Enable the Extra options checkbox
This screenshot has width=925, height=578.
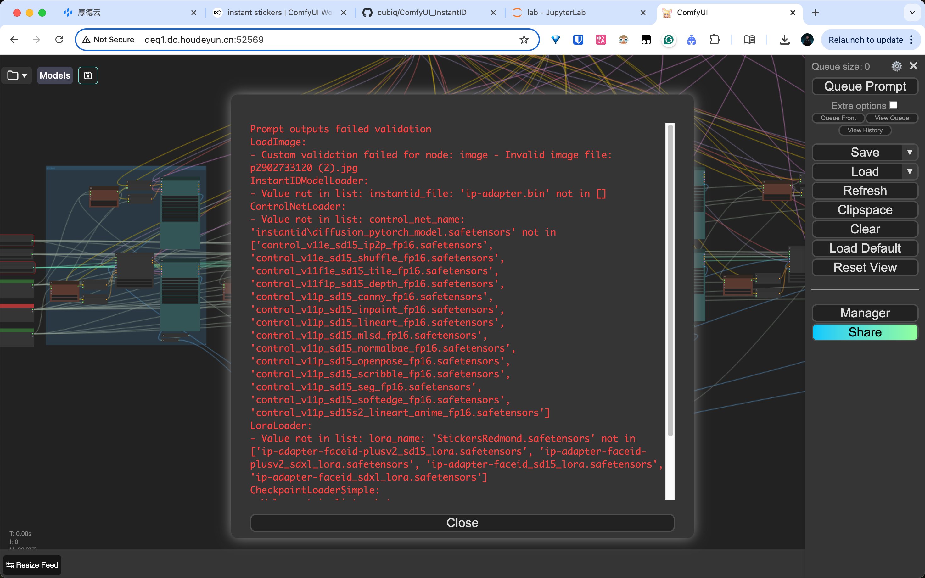coord(893,105)
